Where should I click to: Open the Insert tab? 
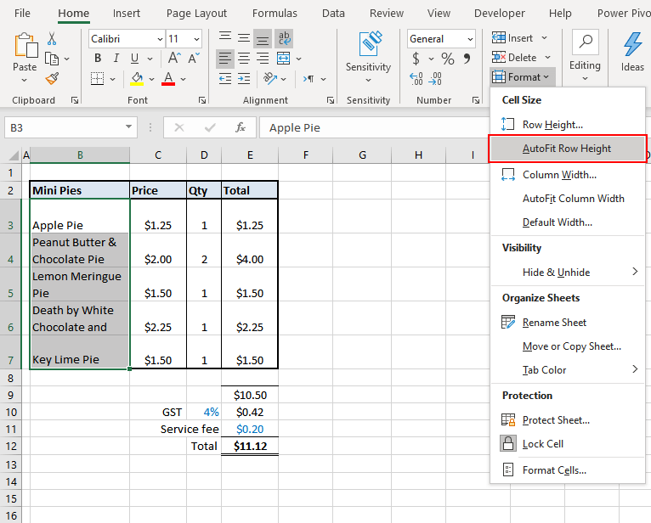[x=127, y=14]
